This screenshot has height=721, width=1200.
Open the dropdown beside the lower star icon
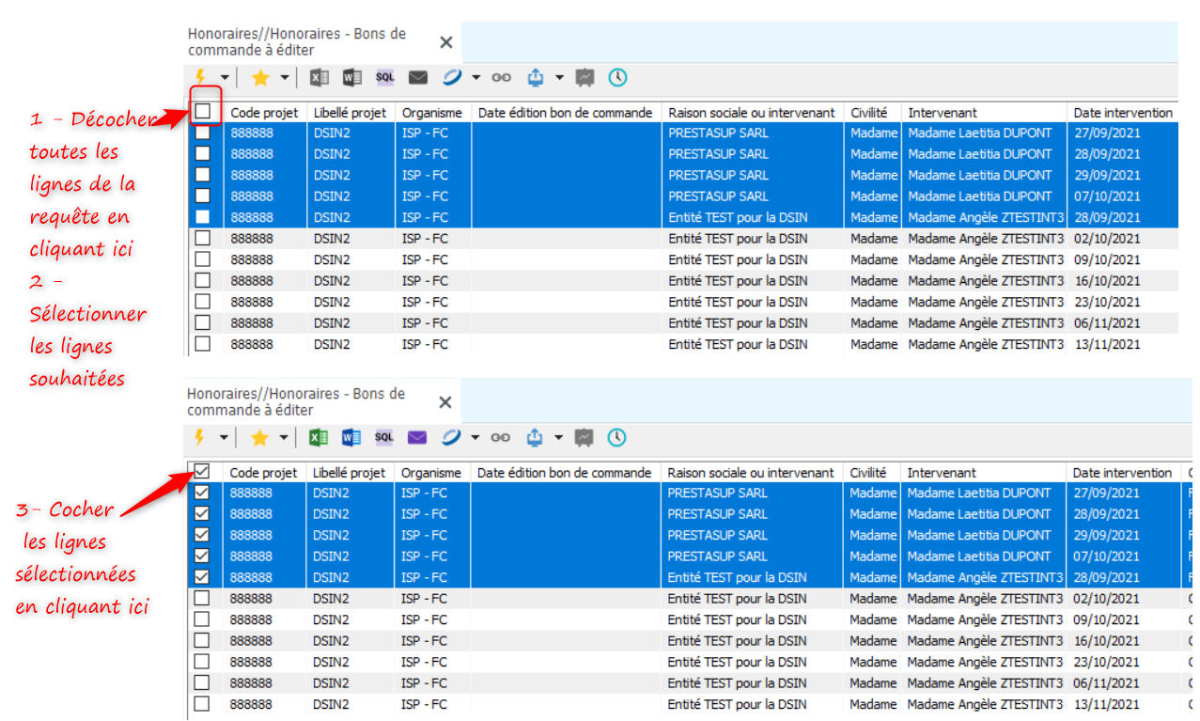tap(284, 438)
